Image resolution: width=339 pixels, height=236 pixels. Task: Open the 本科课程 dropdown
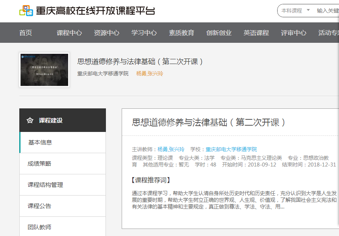point(296,11)
